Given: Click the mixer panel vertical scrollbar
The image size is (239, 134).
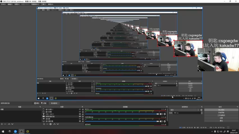Looking at the screenshot, I should click(x=167, y=115).
